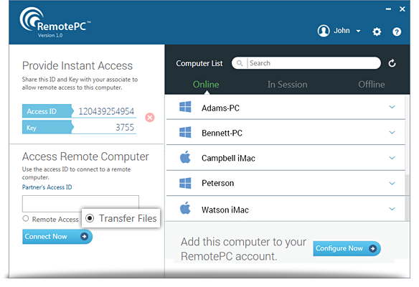Select the Remote Access radio button
The width and height of the screenshot is (419, 287).
pyautogui.click(x=26, y=219)
